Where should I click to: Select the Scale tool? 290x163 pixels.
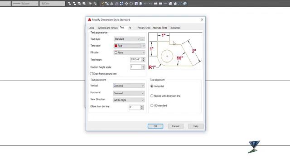136,4
